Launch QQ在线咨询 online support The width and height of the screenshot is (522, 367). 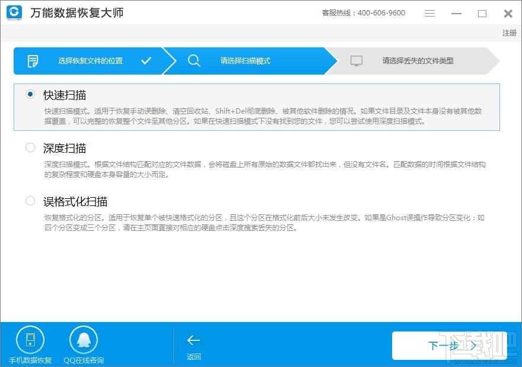coord(84,340)
